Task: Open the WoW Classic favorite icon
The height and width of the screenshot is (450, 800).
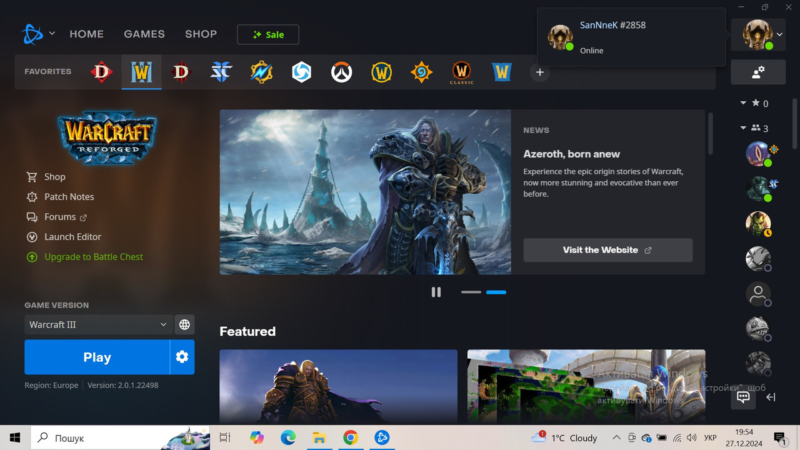Action: pyautogui.click(x=461, y=72)
